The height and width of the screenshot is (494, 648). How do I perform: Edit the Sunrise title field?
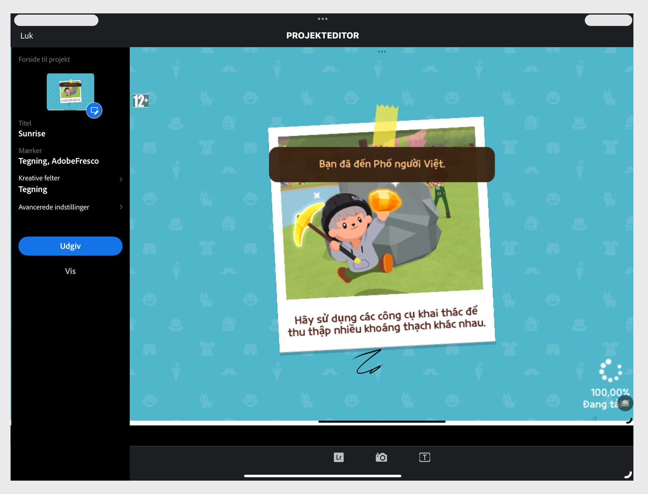click(32, 133)
